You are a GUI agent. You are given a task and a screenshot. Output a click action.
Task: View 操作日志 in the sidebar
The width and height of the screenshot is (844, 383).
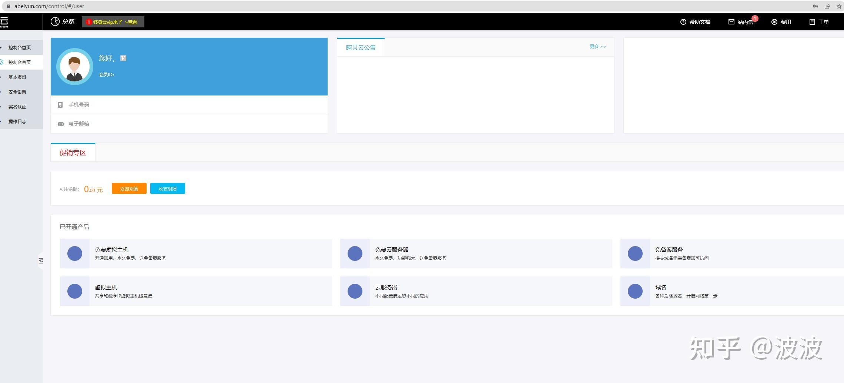click(x=21, y=121)
